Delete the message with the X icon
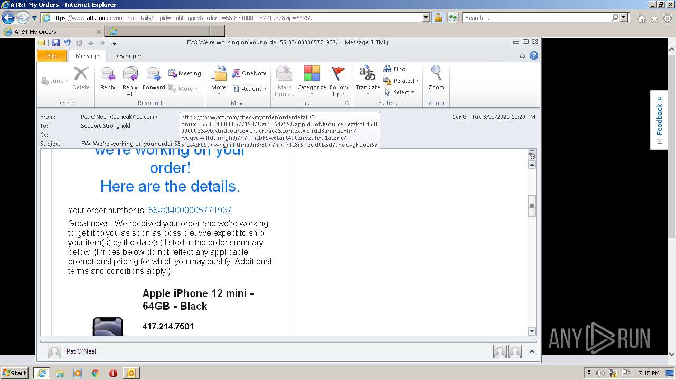The height and width of the screenshot is (380, 676). pos(81,79)
